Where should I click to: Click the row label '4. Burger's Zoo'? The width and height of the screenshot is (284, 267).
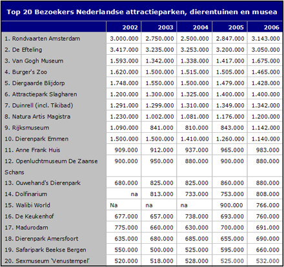26,72
